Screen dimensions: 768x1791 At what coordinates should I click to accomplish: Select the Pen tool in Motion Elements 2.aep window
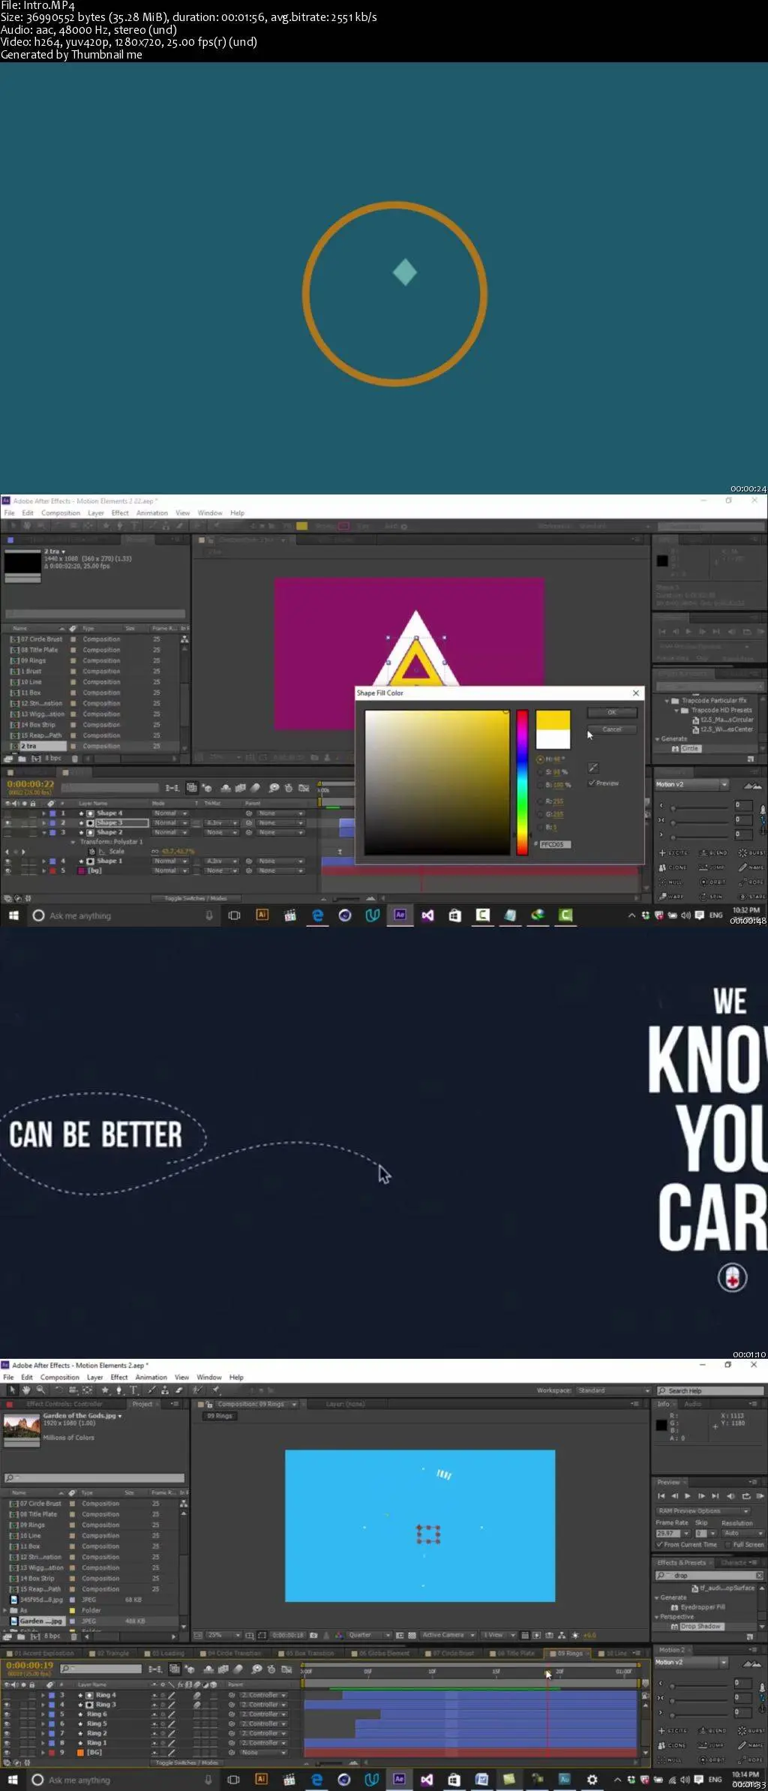118,1390
